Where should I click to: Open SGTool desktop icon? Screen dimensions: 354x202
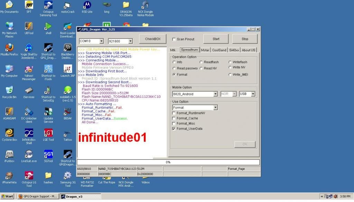(x=48, y=156)
